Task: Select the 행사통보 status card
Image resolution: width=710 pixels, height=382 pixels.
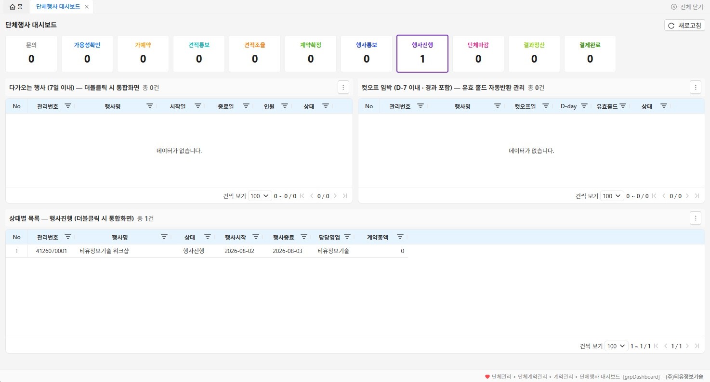Action: pos(367,53)
